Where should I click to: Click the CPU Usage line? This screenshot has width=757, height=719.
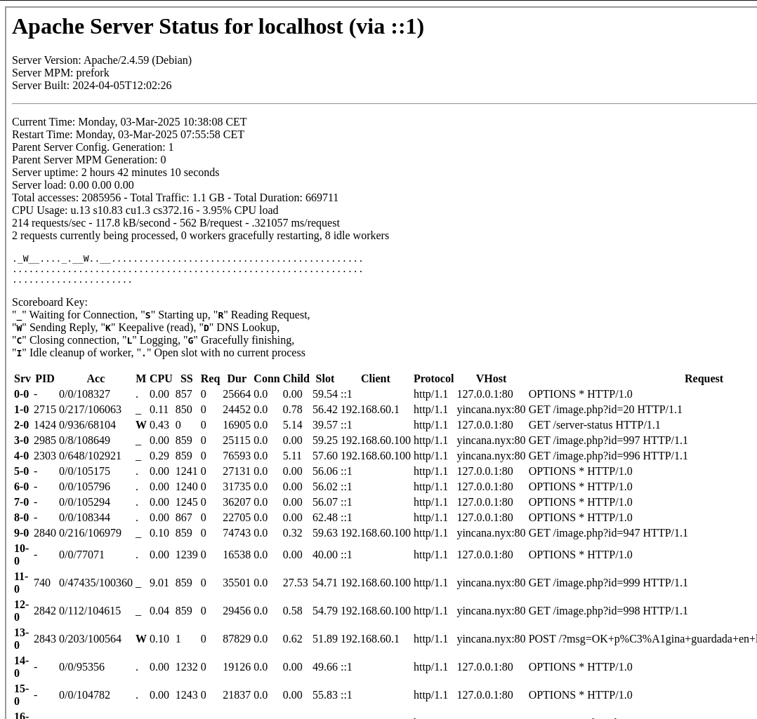coord(145,210)
